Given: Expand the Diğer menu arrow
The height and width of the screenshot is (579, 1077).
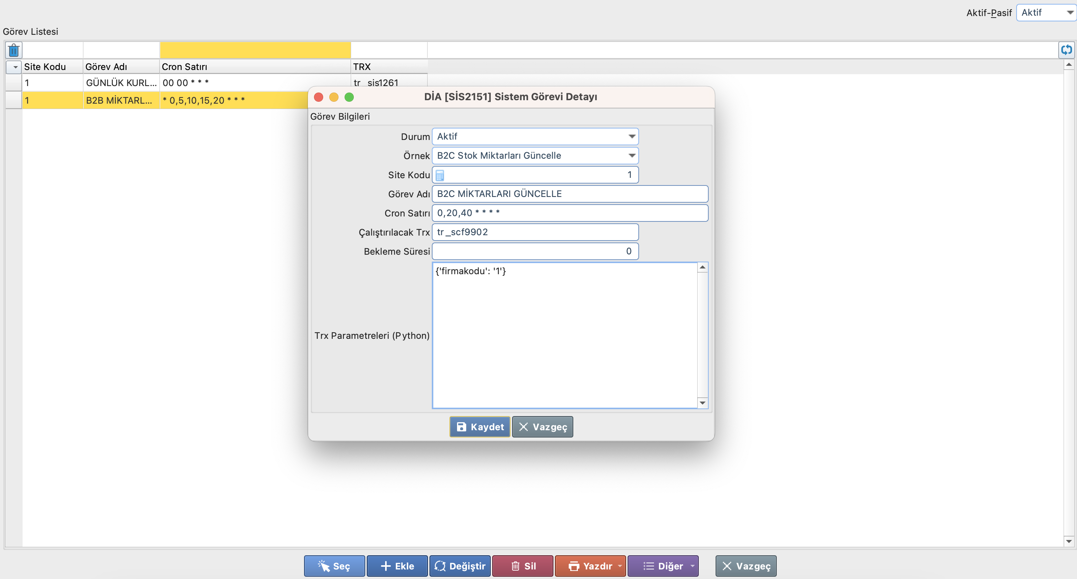Looking at the screenshot, I should (x=692, y=566).
